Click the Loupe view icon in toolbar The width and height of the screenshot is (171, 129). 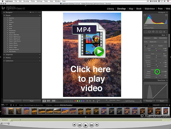tap(44, 101)
